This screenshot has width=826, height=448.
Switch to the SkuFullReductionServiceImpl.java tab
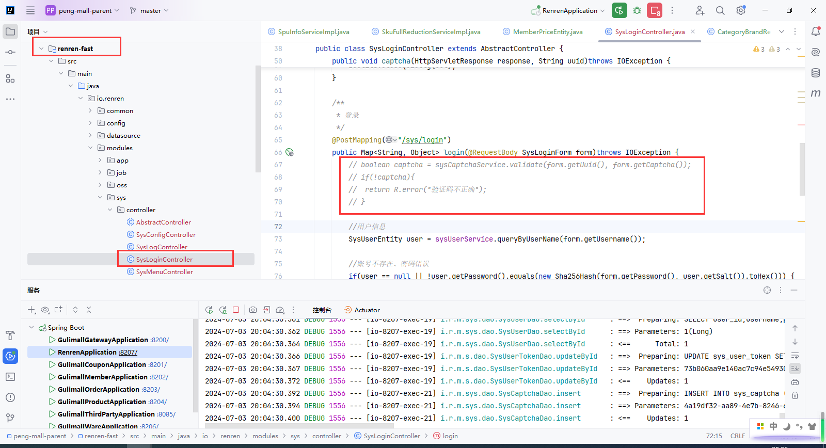click(426, 31)
